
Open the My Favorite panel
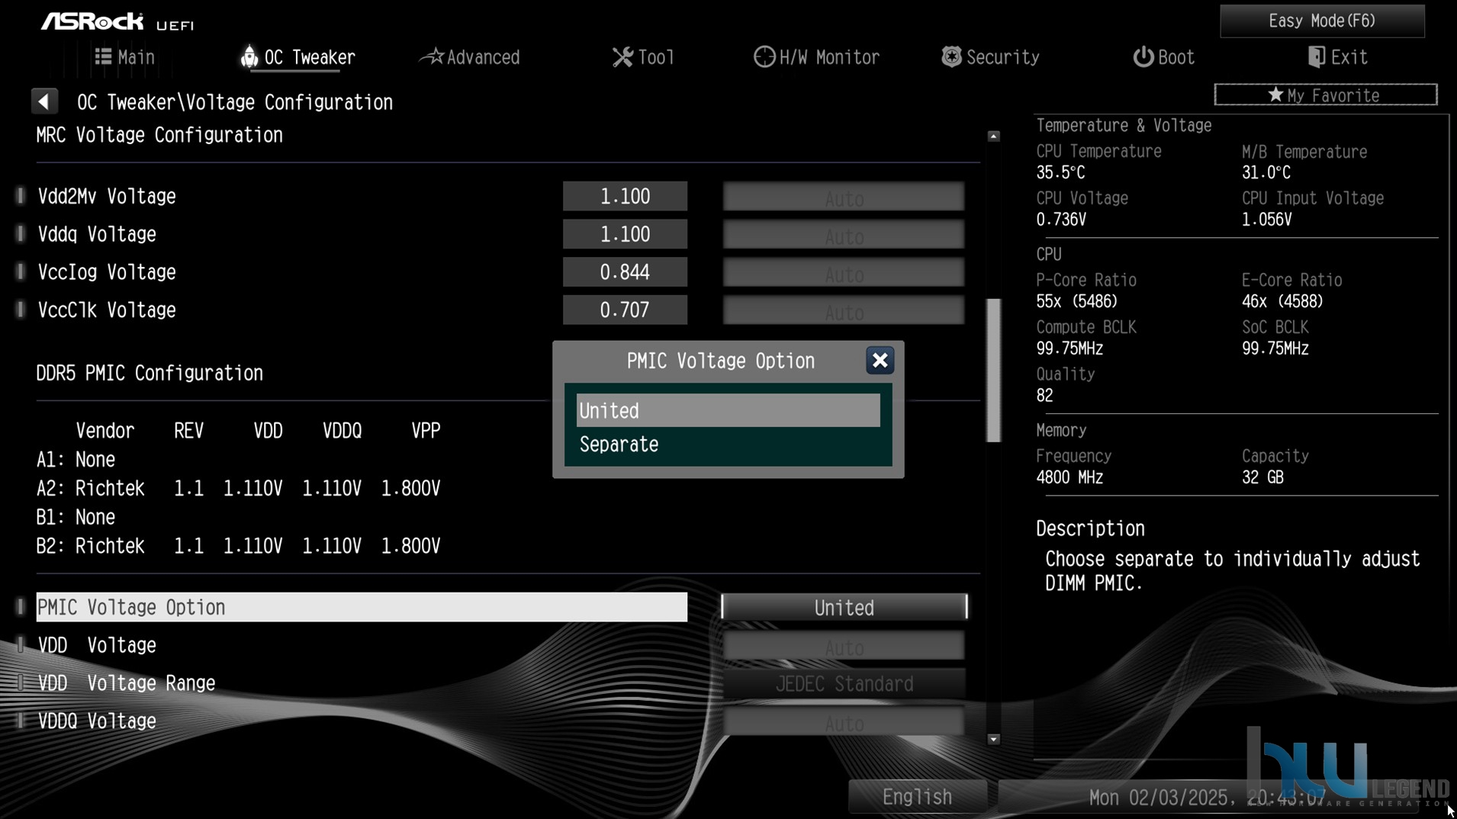tap(1326, 95)
